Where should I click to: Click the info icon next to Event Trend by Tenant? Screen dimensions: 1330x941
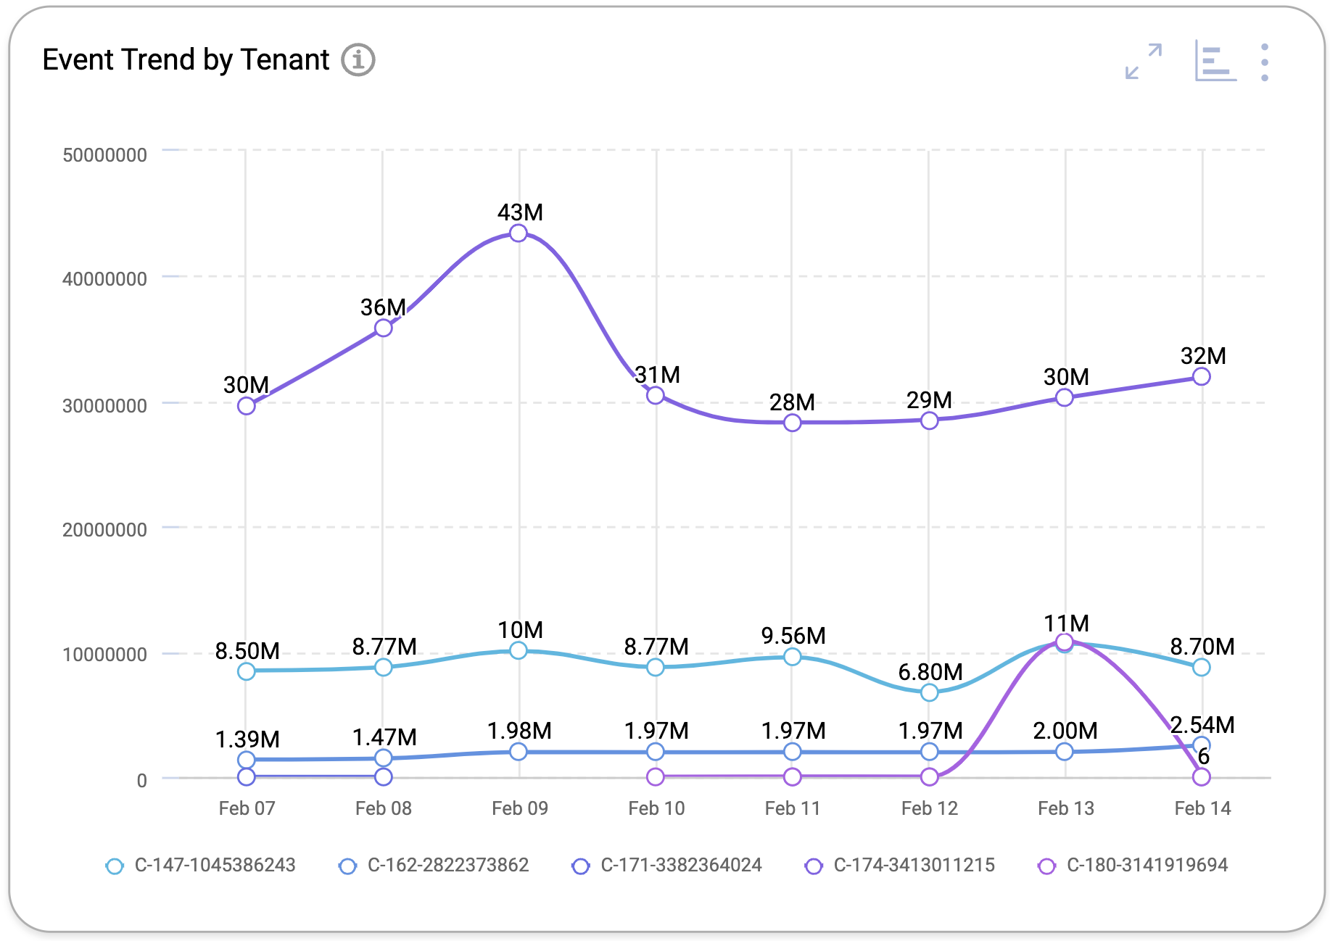pyautogui.click(x=358, y=59)
